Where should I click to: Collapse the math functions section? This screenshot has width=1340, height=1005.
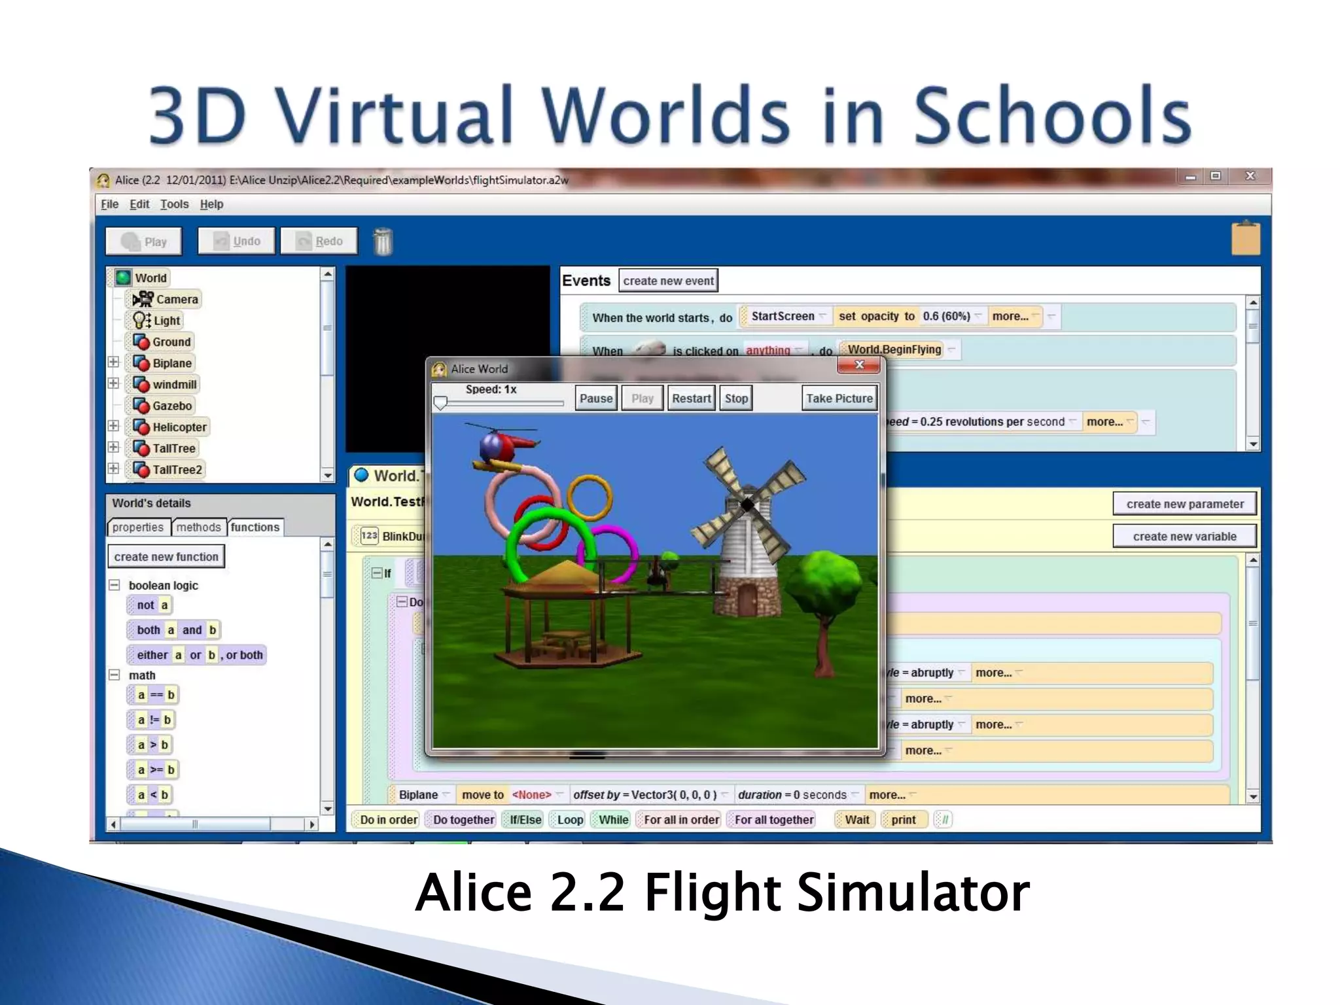tap(115, 675)
